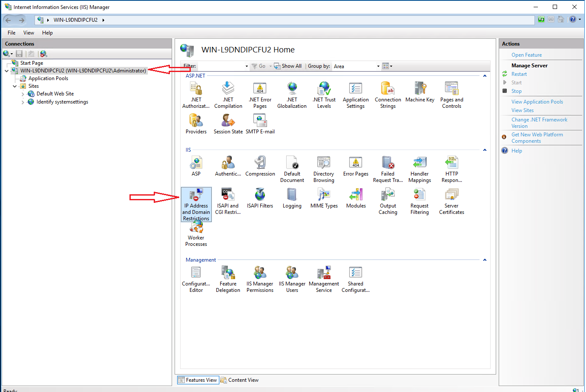Screen dimensions: 586x392
Task: Open the File menu
Action: pos(11,33)
